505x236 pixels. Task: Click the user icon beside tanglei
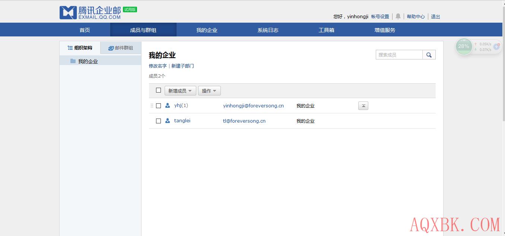click(168, 121)
